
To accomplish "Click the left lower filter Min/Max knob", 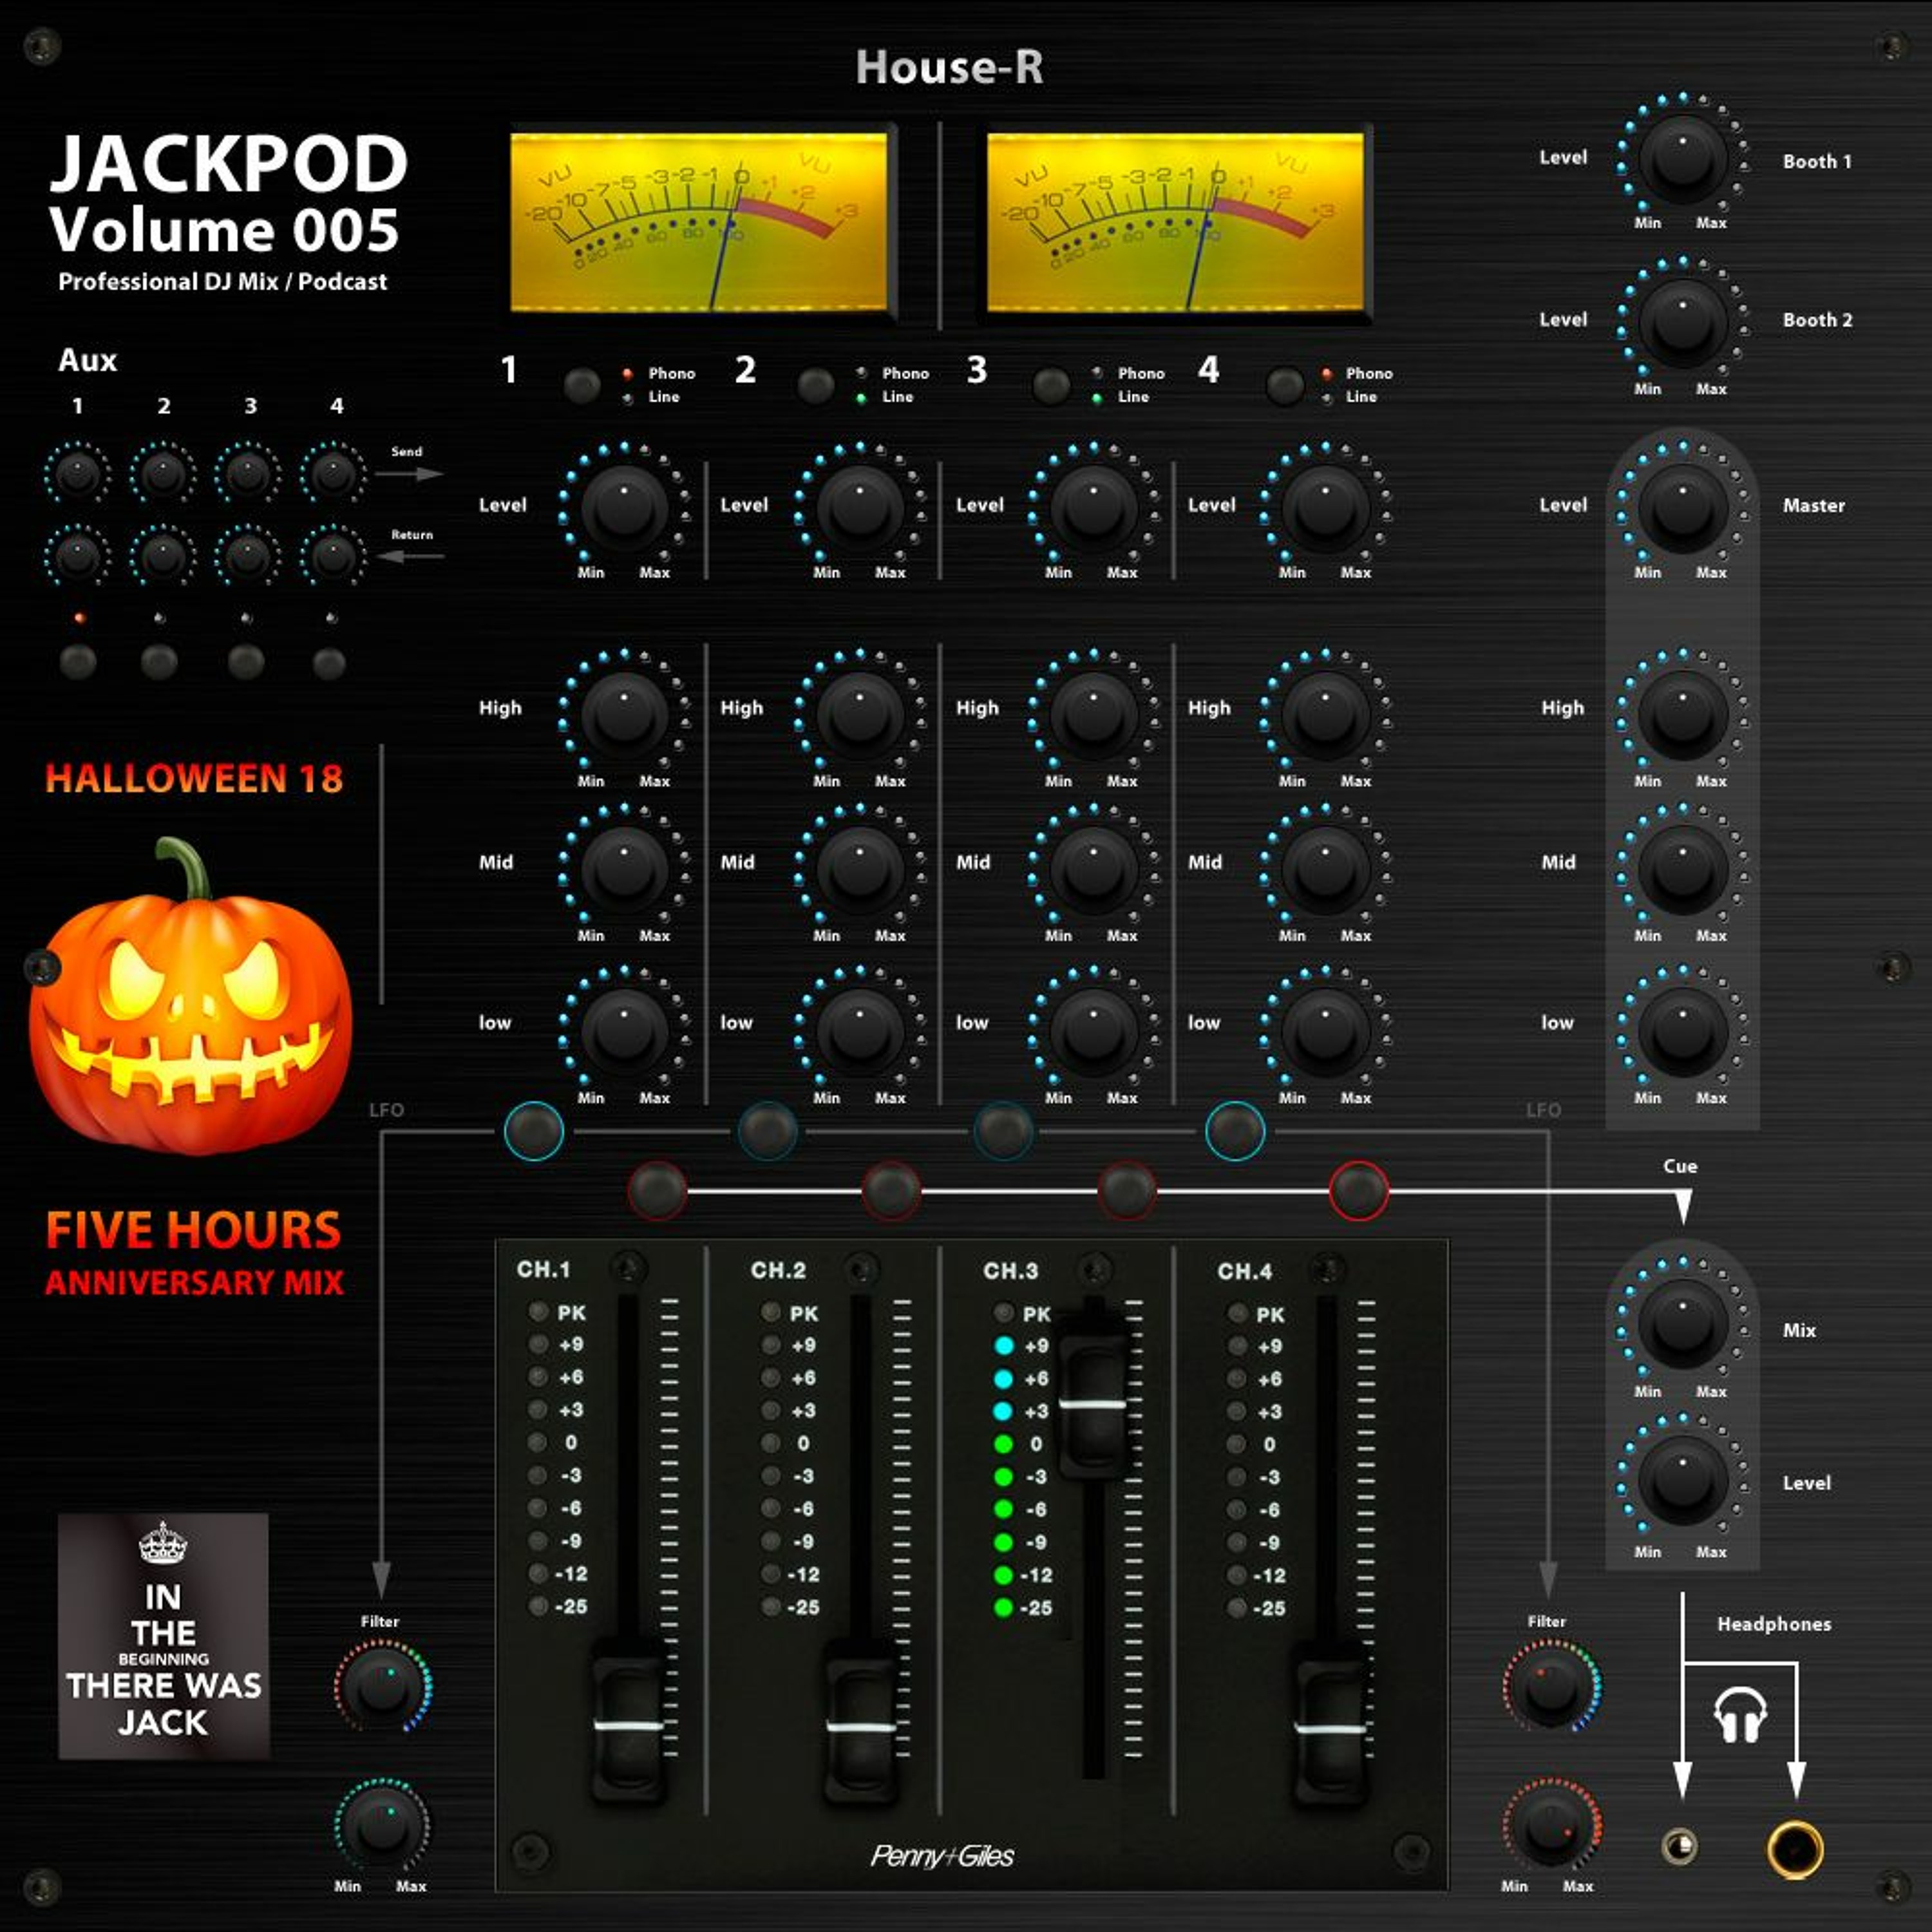I will [383, 1826].
